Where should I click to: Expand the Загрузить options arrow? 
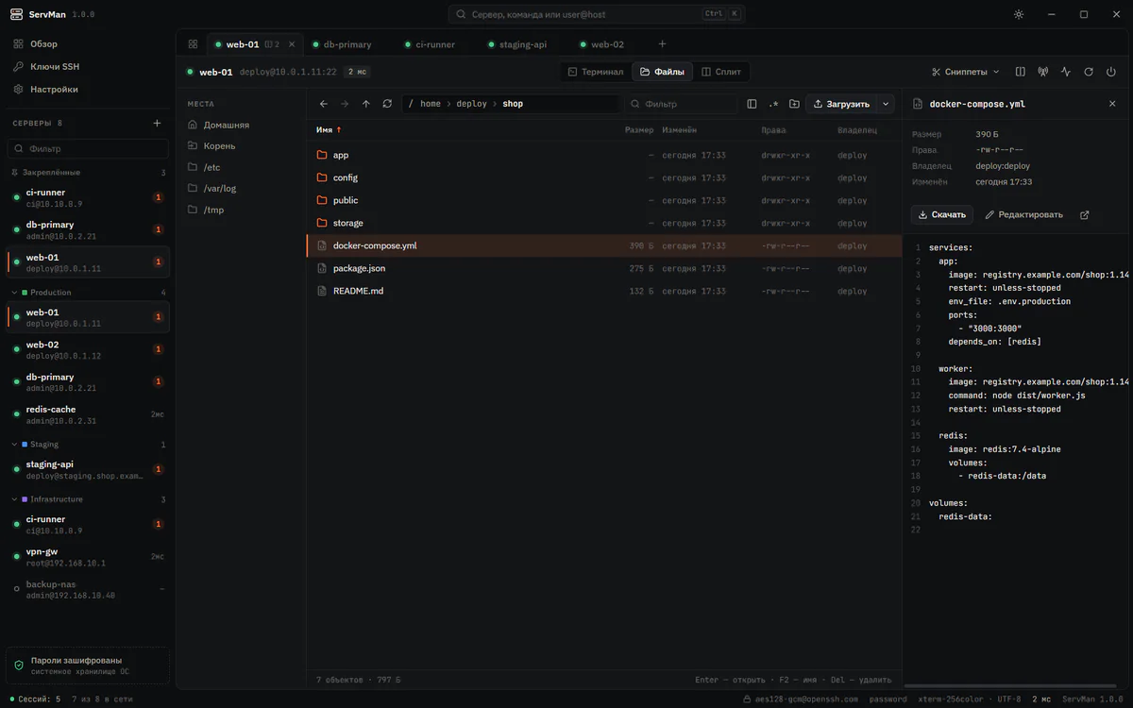[886, 104]
